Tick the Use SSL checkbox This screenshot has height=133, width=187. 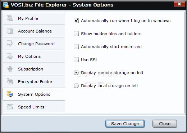click(76, 60)
